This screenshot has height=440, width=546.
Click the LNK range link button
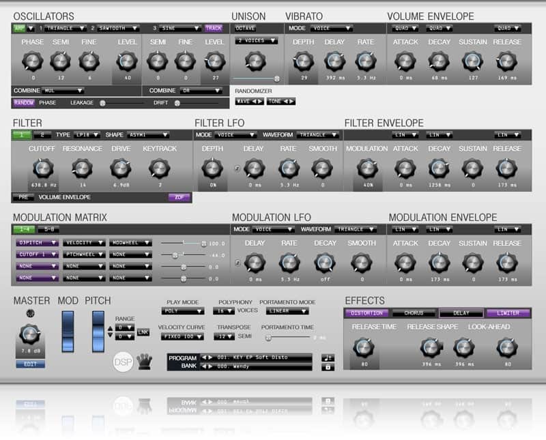pyautogui.click(x=143, y=332)
